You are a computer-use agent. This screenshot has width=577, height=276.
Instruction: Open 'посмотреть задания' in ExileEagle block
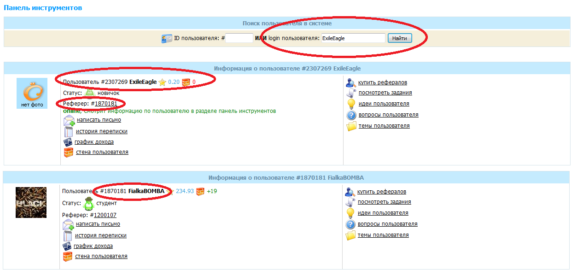[x=385, y=93]
